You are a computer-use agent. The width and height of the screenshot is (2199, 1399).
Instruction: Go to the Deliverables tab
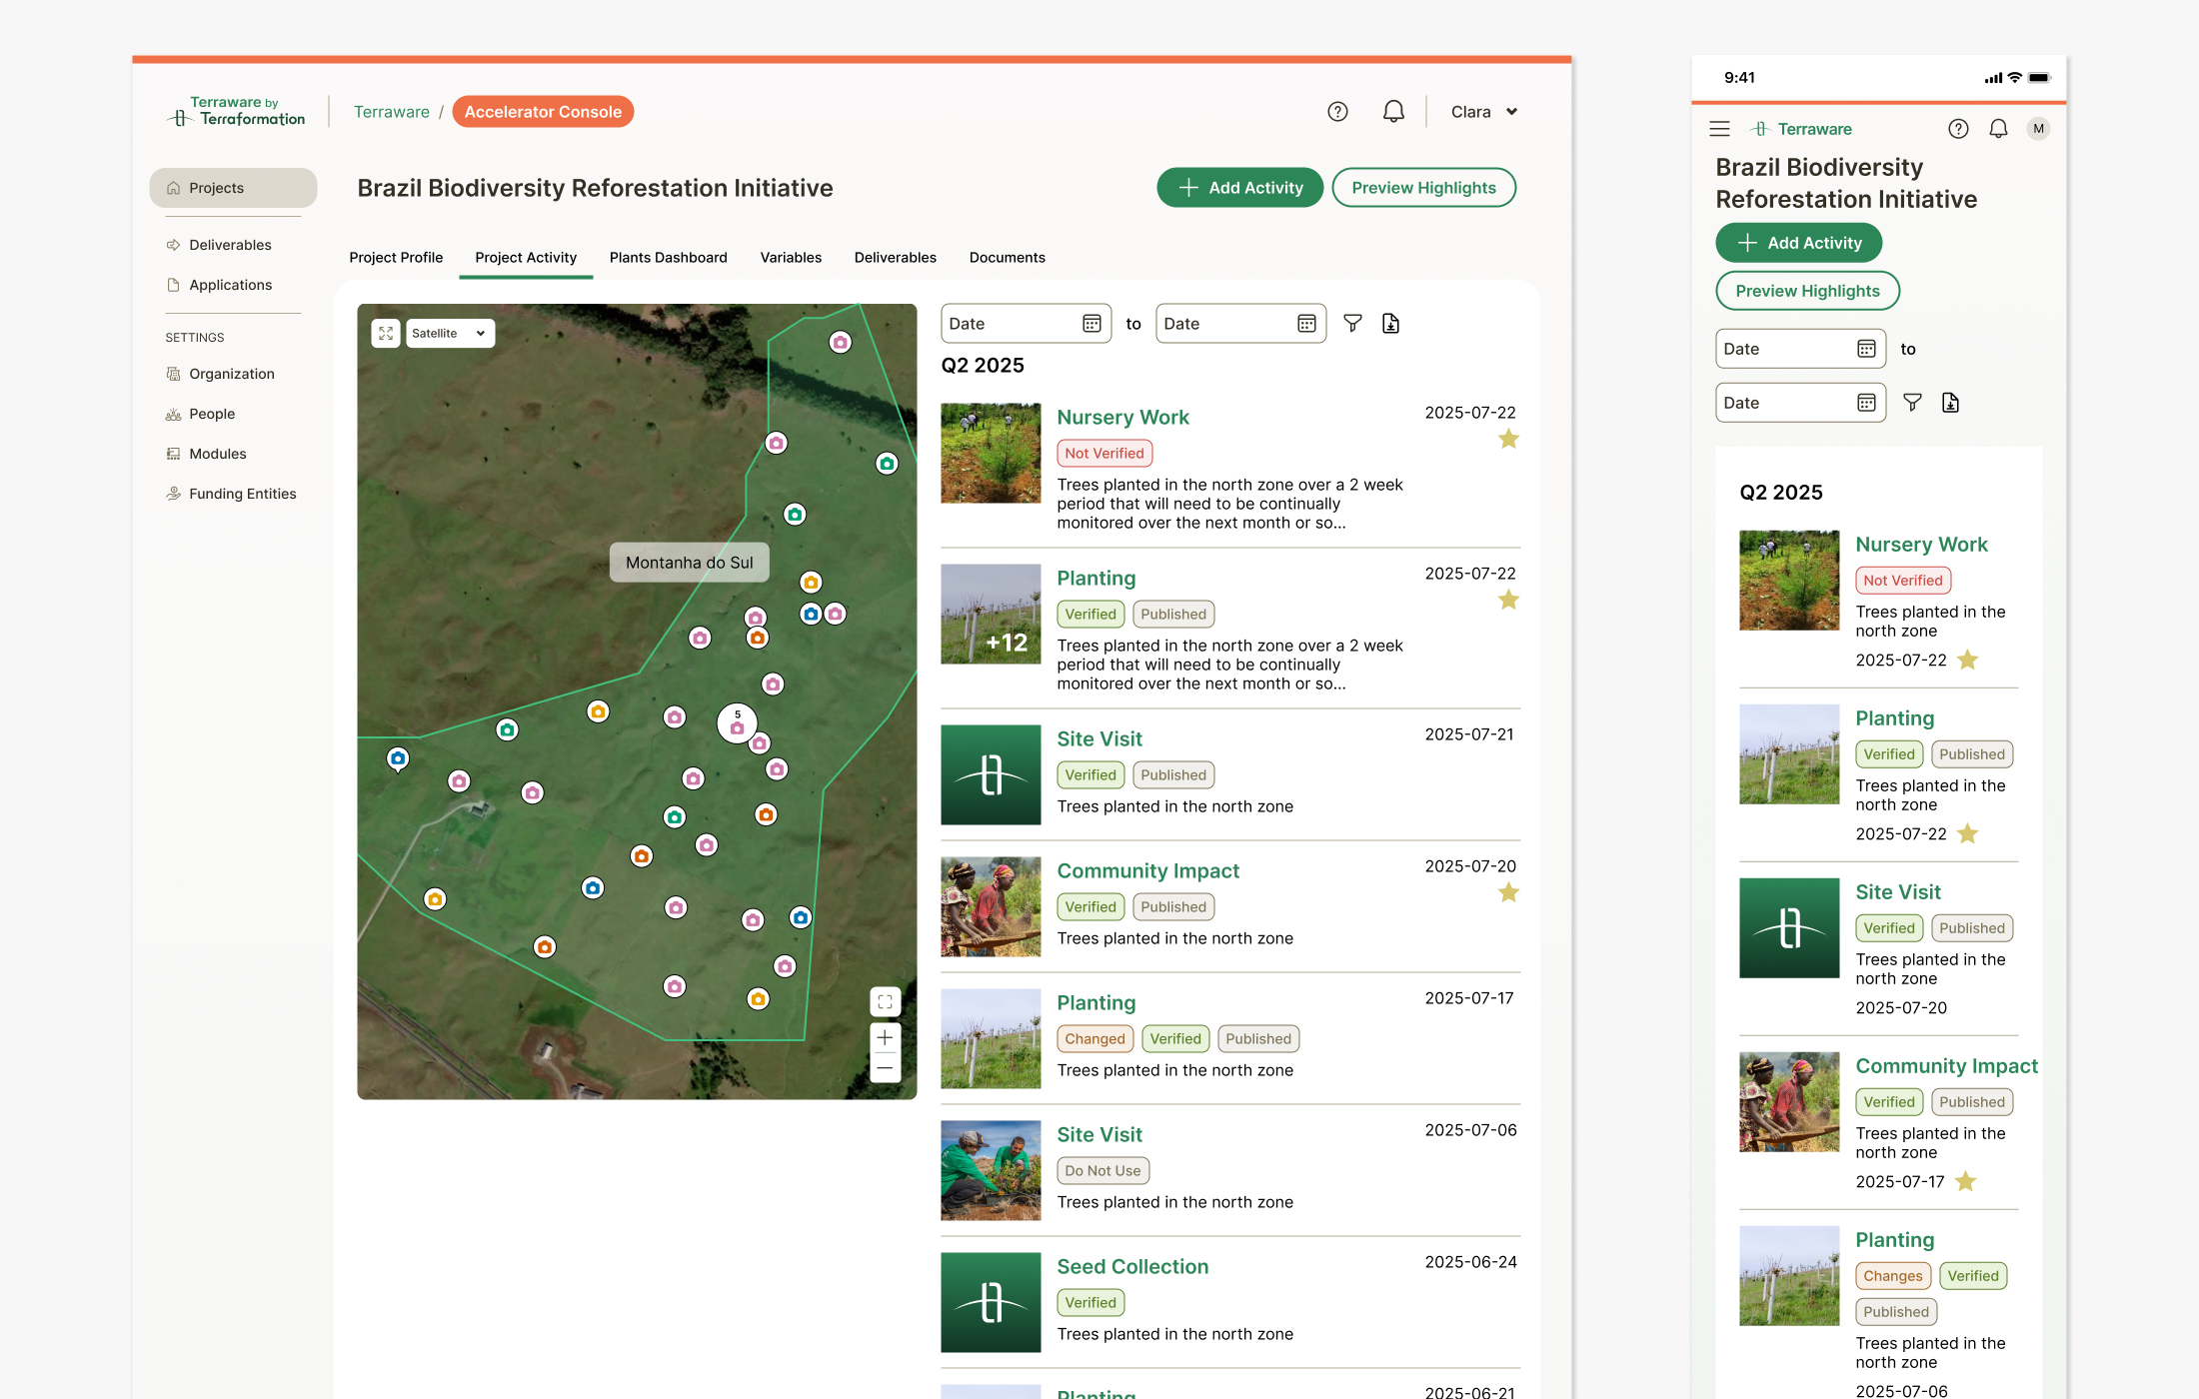[896, 258]
